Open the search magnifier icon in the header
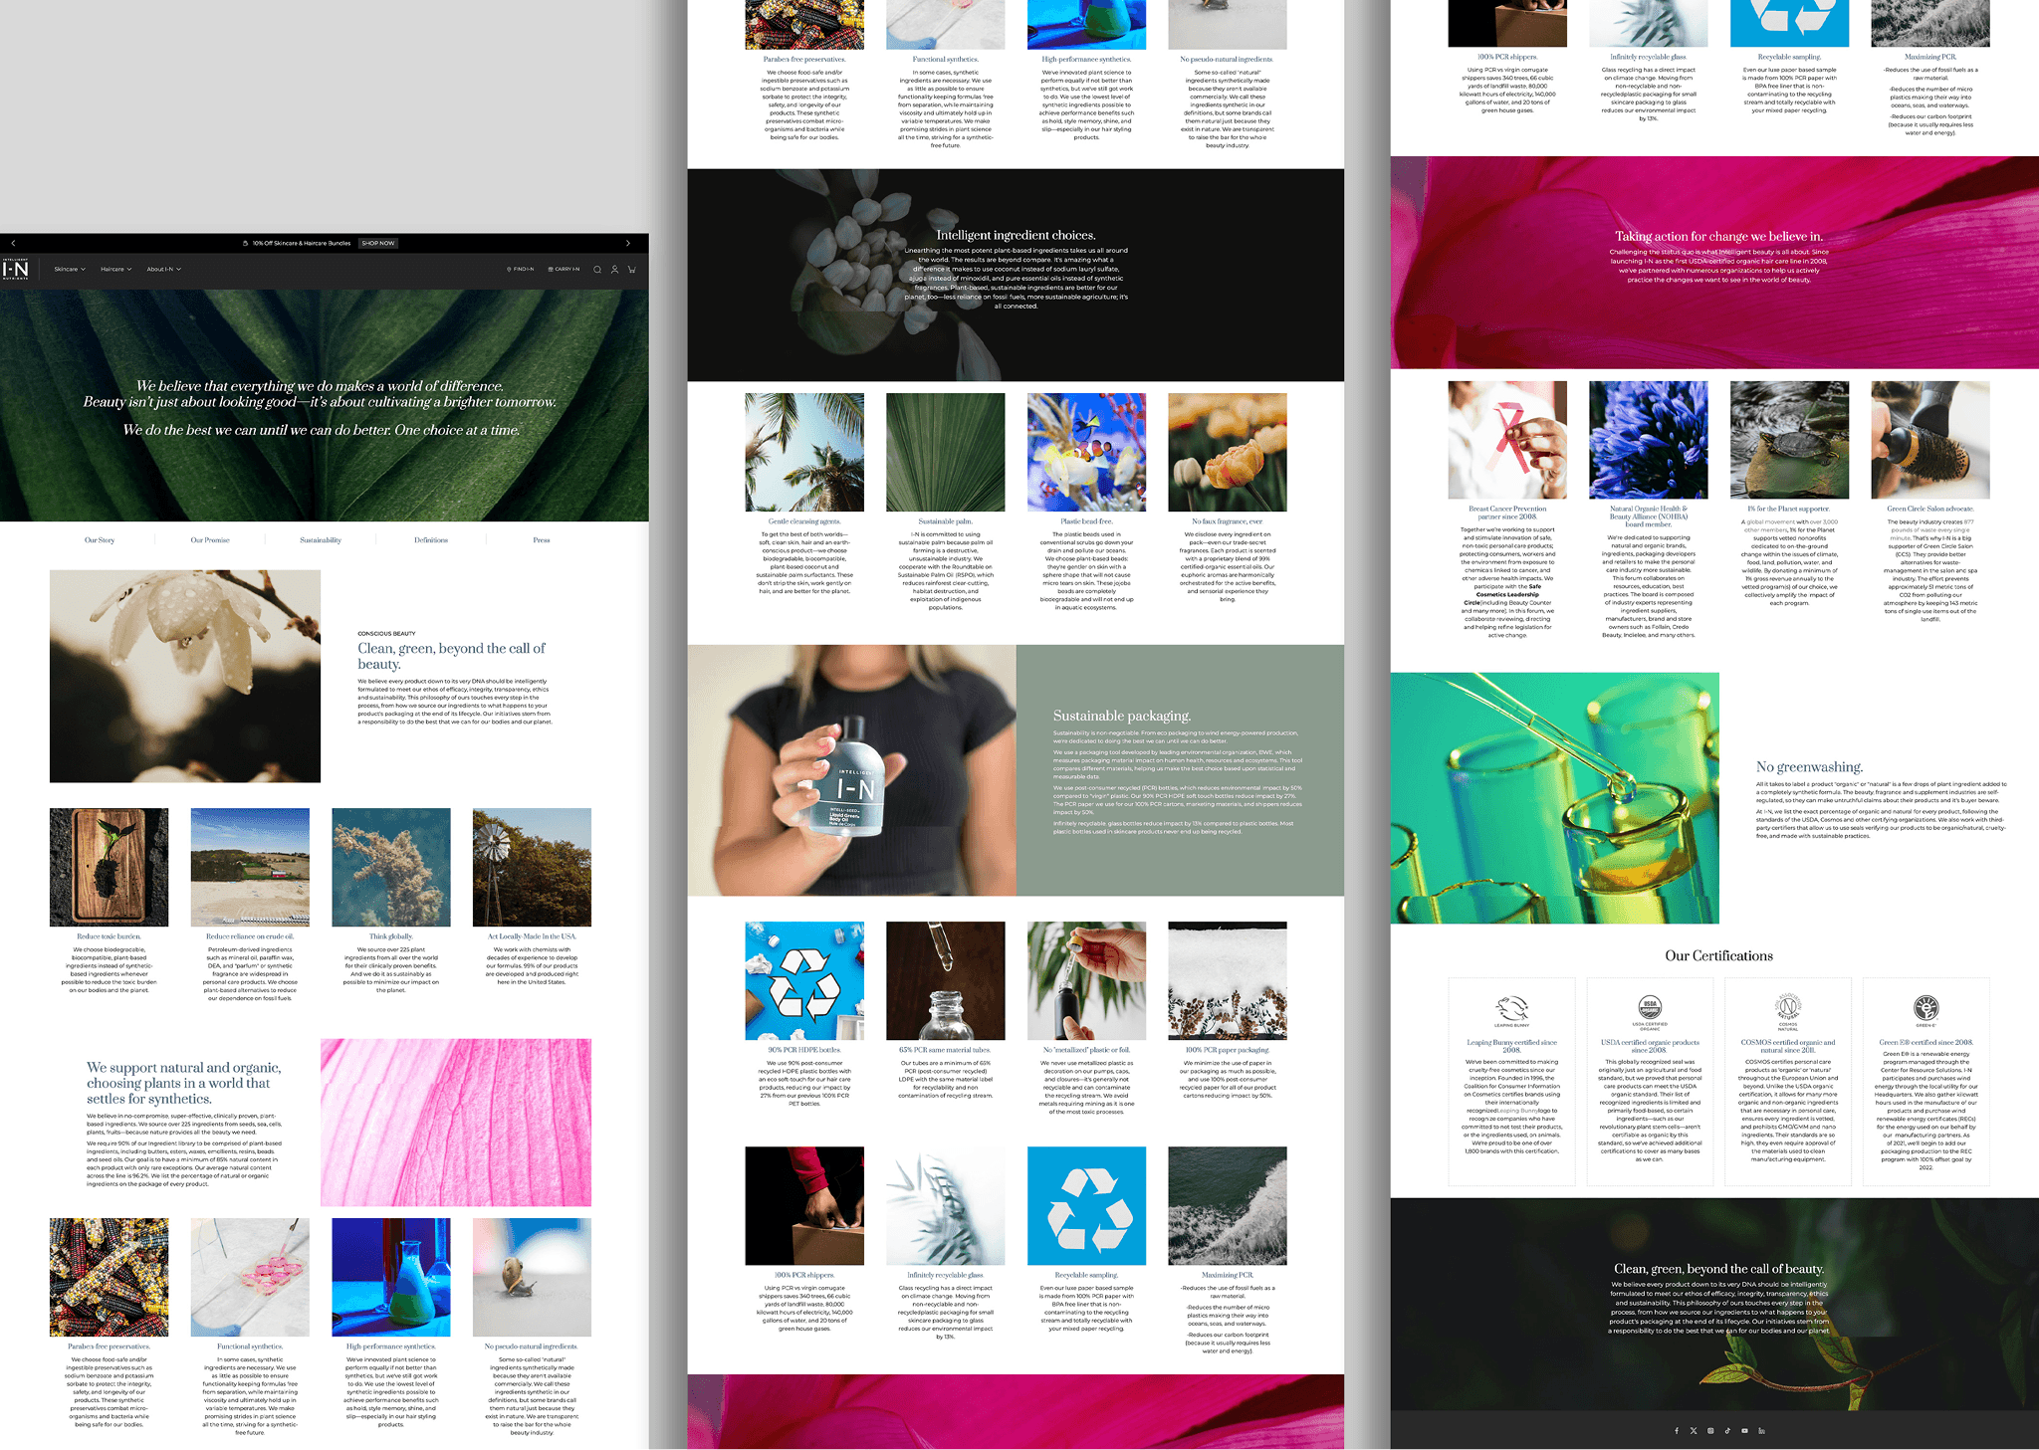This screenshot has width=2039, height=1450. [597, 270]
